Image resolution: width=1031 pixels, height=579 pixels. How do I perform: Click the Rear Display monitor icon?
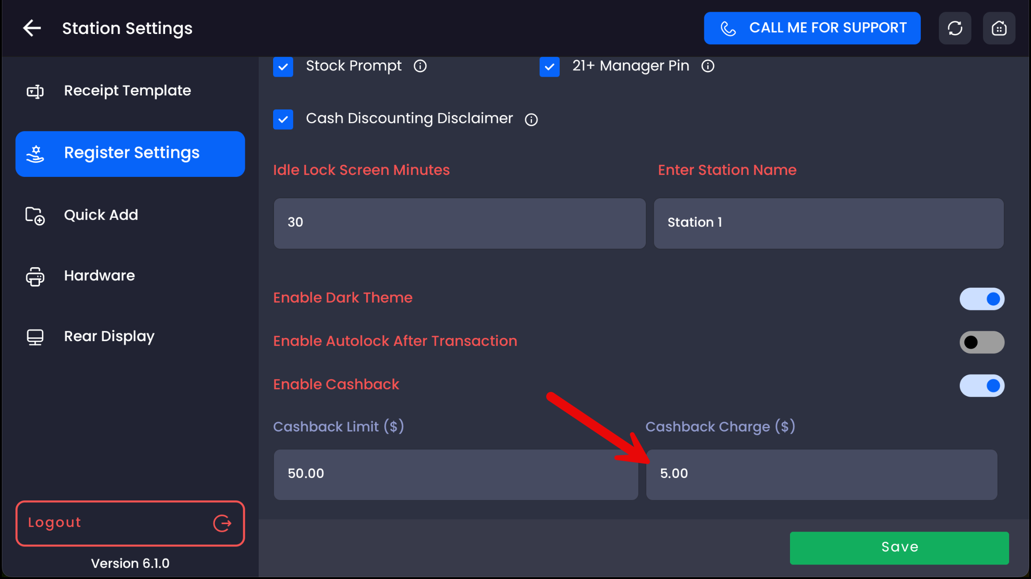tap(35, 337)
